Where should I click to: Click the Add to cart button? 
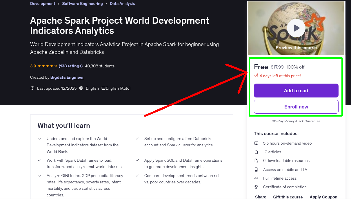[x=296, y=91]
